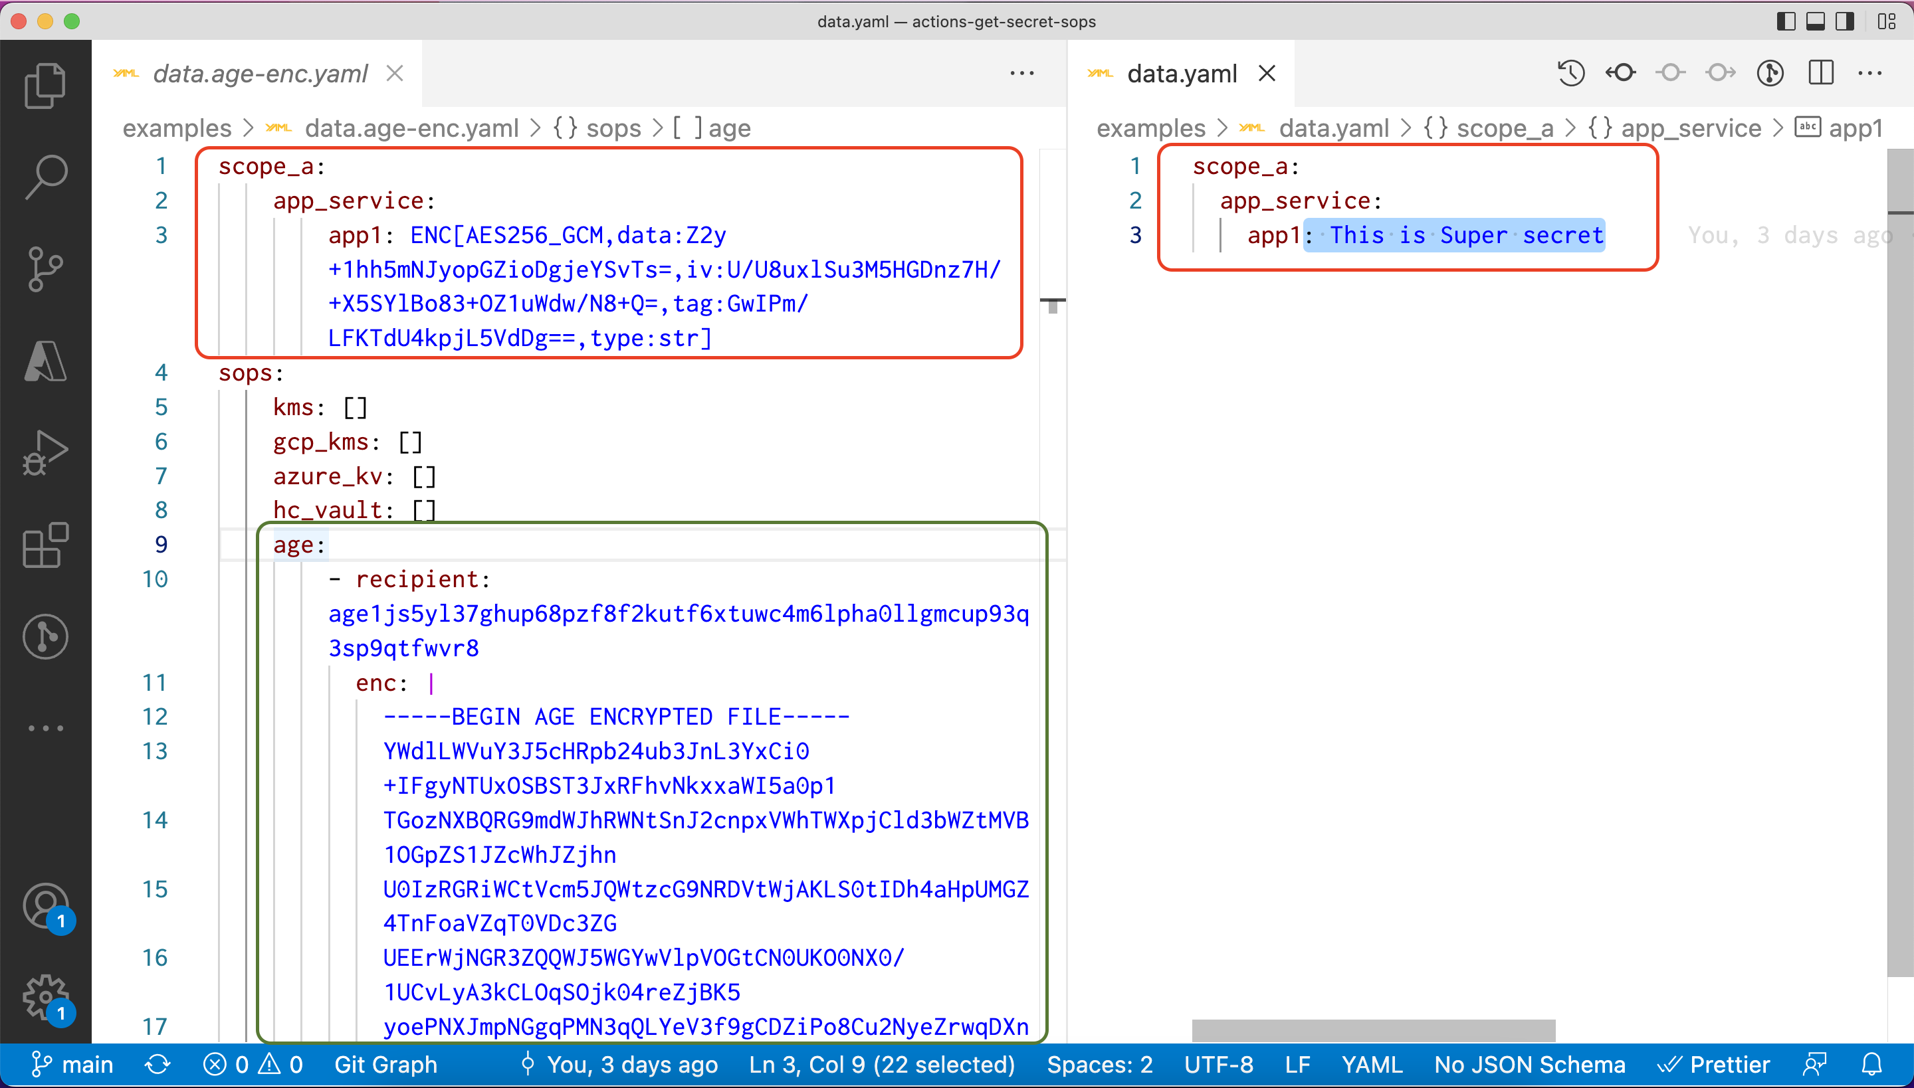Change indentation via Spaces: 2
This screenshot has width=1914, height=1088.
click(1099, 1064)
